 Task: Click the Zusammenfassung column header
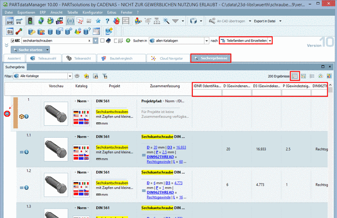(x=164, y=86)
